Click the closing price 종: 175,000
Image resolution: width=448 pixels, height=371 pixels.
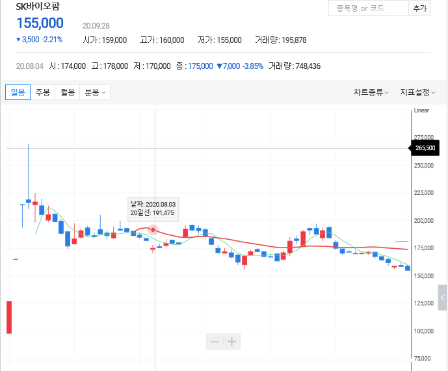(194, 66)
